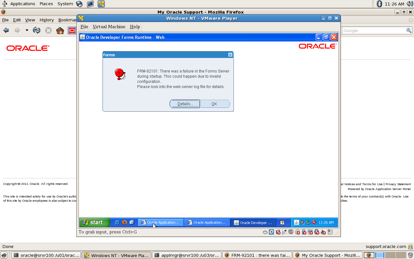
Task: Click the Details... button in Forms dialog
Action: [185, 104]
